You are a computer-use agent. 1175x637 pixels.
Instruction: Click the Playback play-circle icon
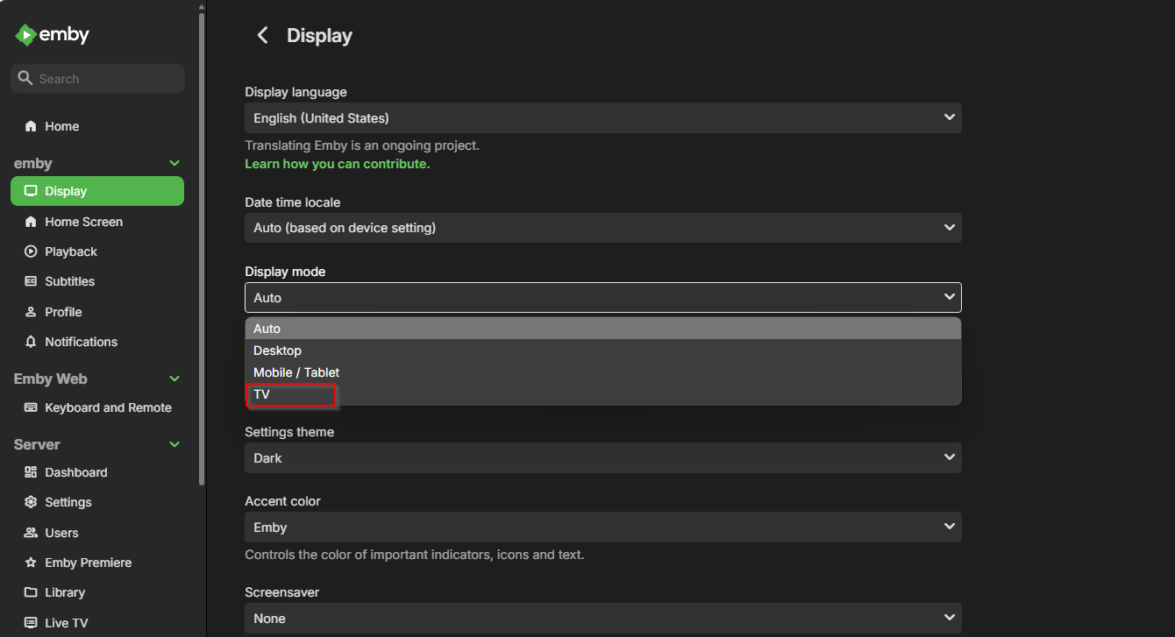click(x=31, y=251)
